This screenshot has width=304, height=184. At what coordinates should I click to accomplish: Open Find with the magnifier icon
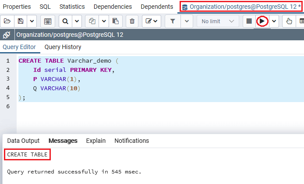[65, 21]
